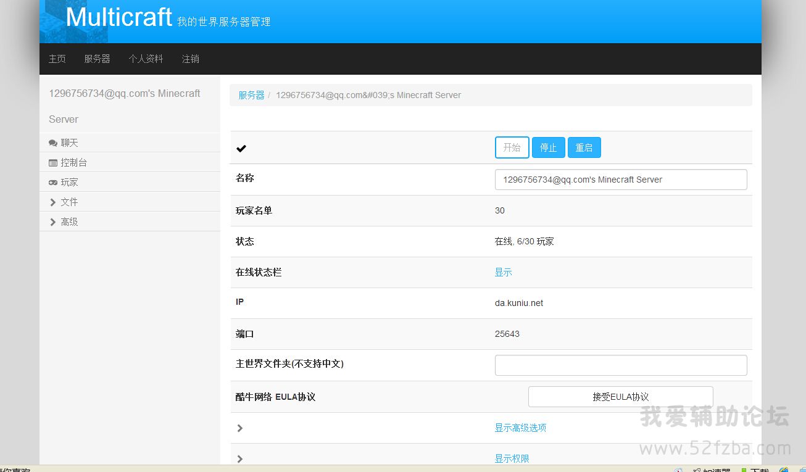806x472 pixels.
Task: Click the 玩家名单 value 30
Action: pos(500,210)
